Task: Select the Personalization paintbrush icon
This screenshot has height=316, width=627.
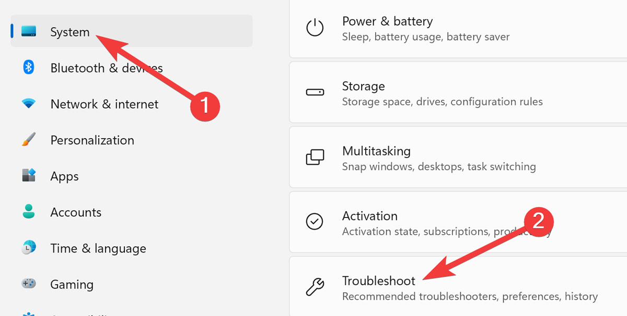Action: click(x=29, y=140)
